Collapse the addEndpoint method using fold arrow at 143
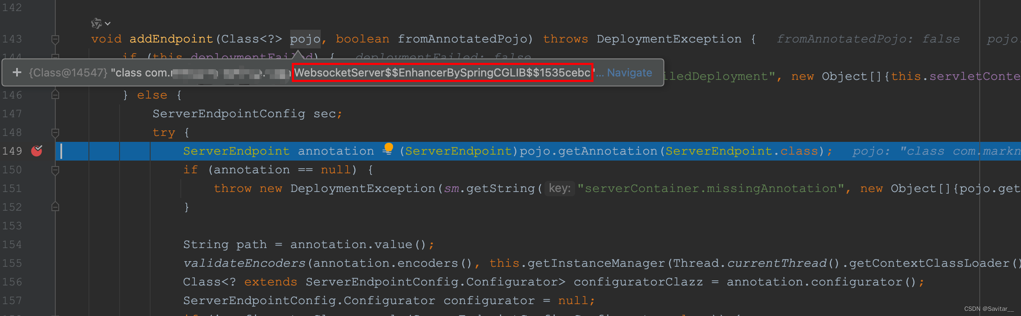Screen dimensions: 1021x316 [x=54, y=39]
